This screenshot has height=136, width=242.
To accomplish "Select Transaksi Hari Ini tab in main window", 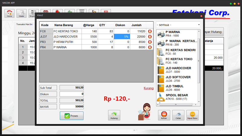I will click(25, 24).
